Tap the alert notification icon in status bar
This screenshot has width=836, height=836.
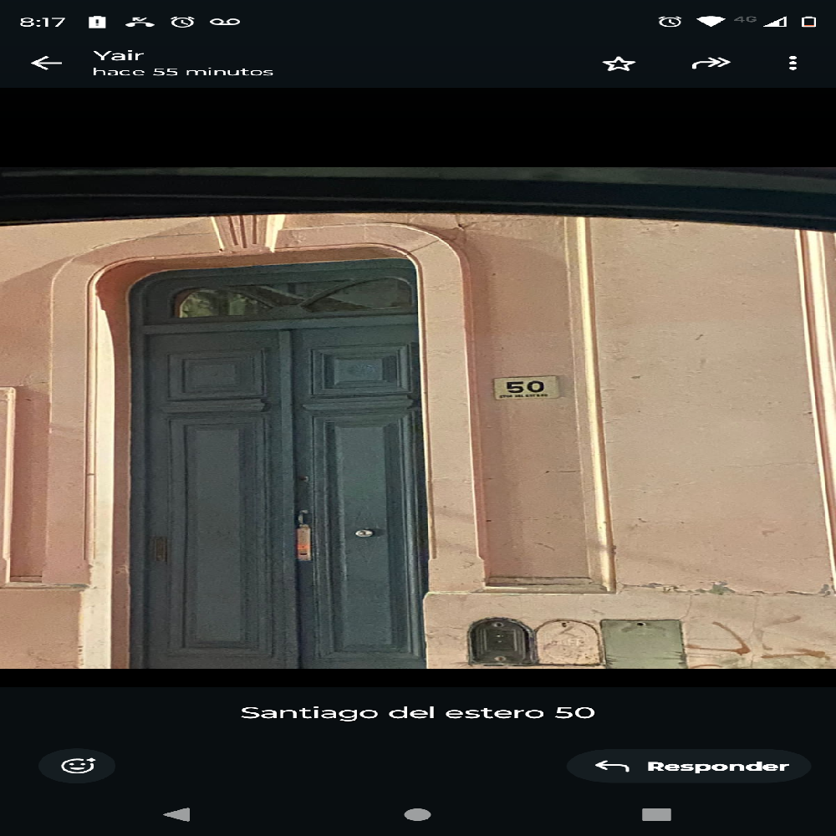coord(97,22)
